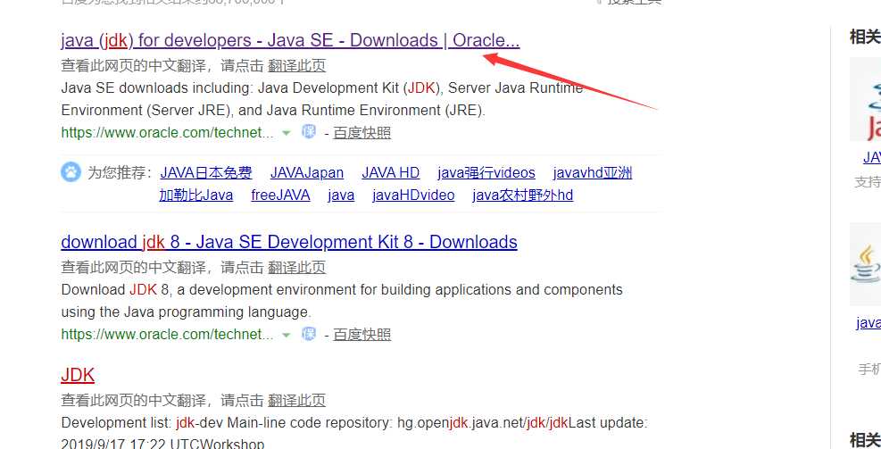The height and width of the screenshot is (449, 881).
Task: Open the recommended search "java农村野外hd"
Action: coord(522,195)
